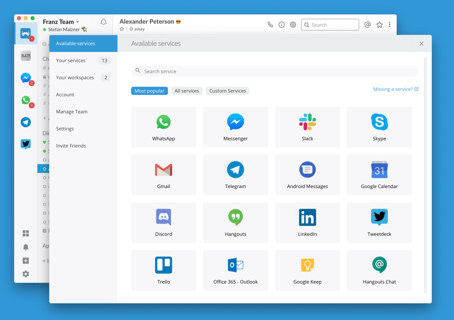Add the Android Messages service
The width and height of the screenshot is (454, 320).
307,175
